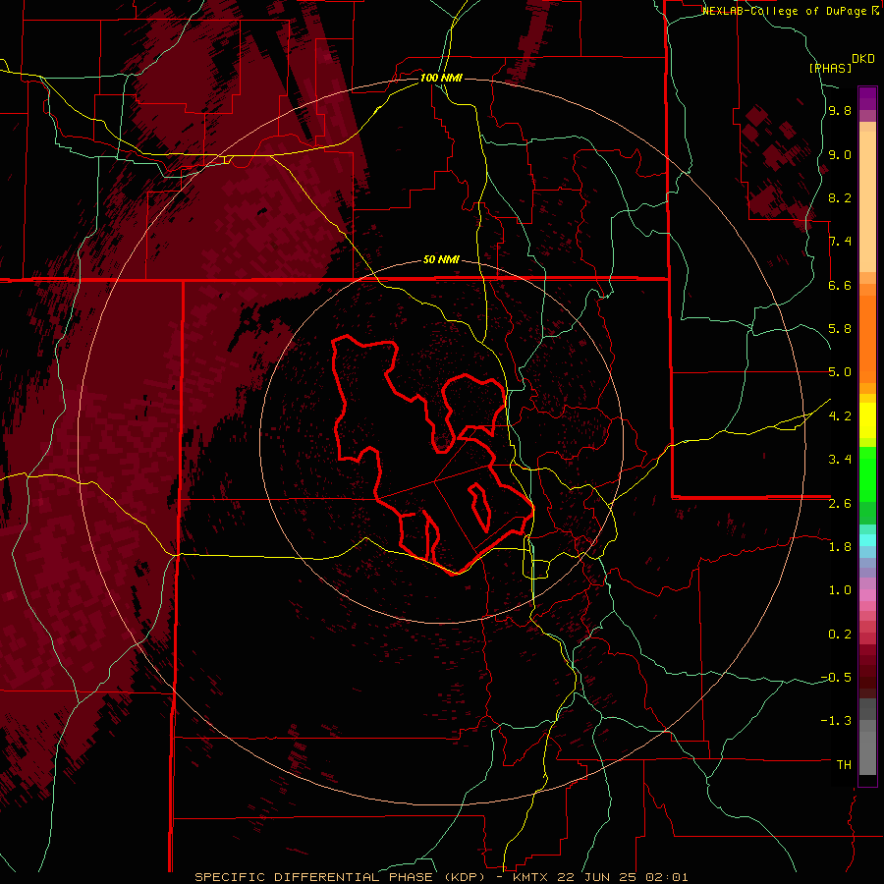
Task: Click the 9.0 value on the color scale
Action: [x=840, y=155]
